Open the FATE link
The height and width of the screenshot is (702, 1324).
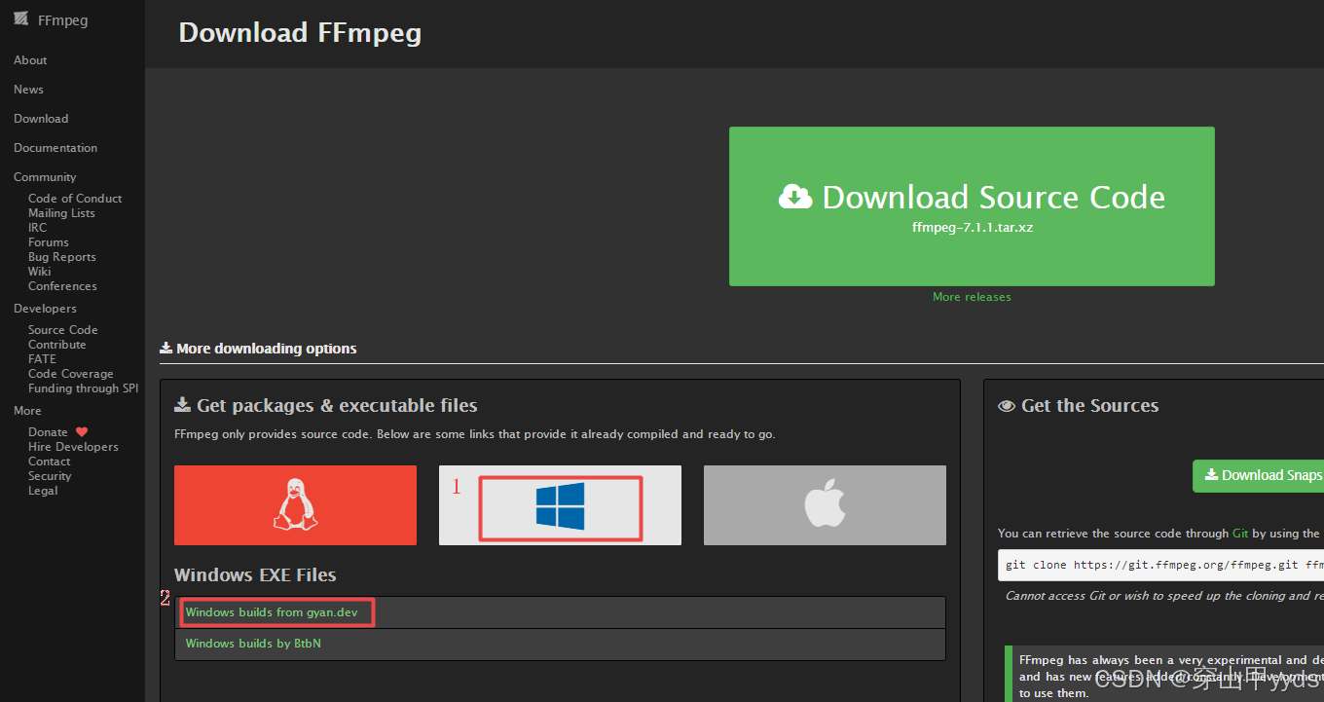click(42, 359)
